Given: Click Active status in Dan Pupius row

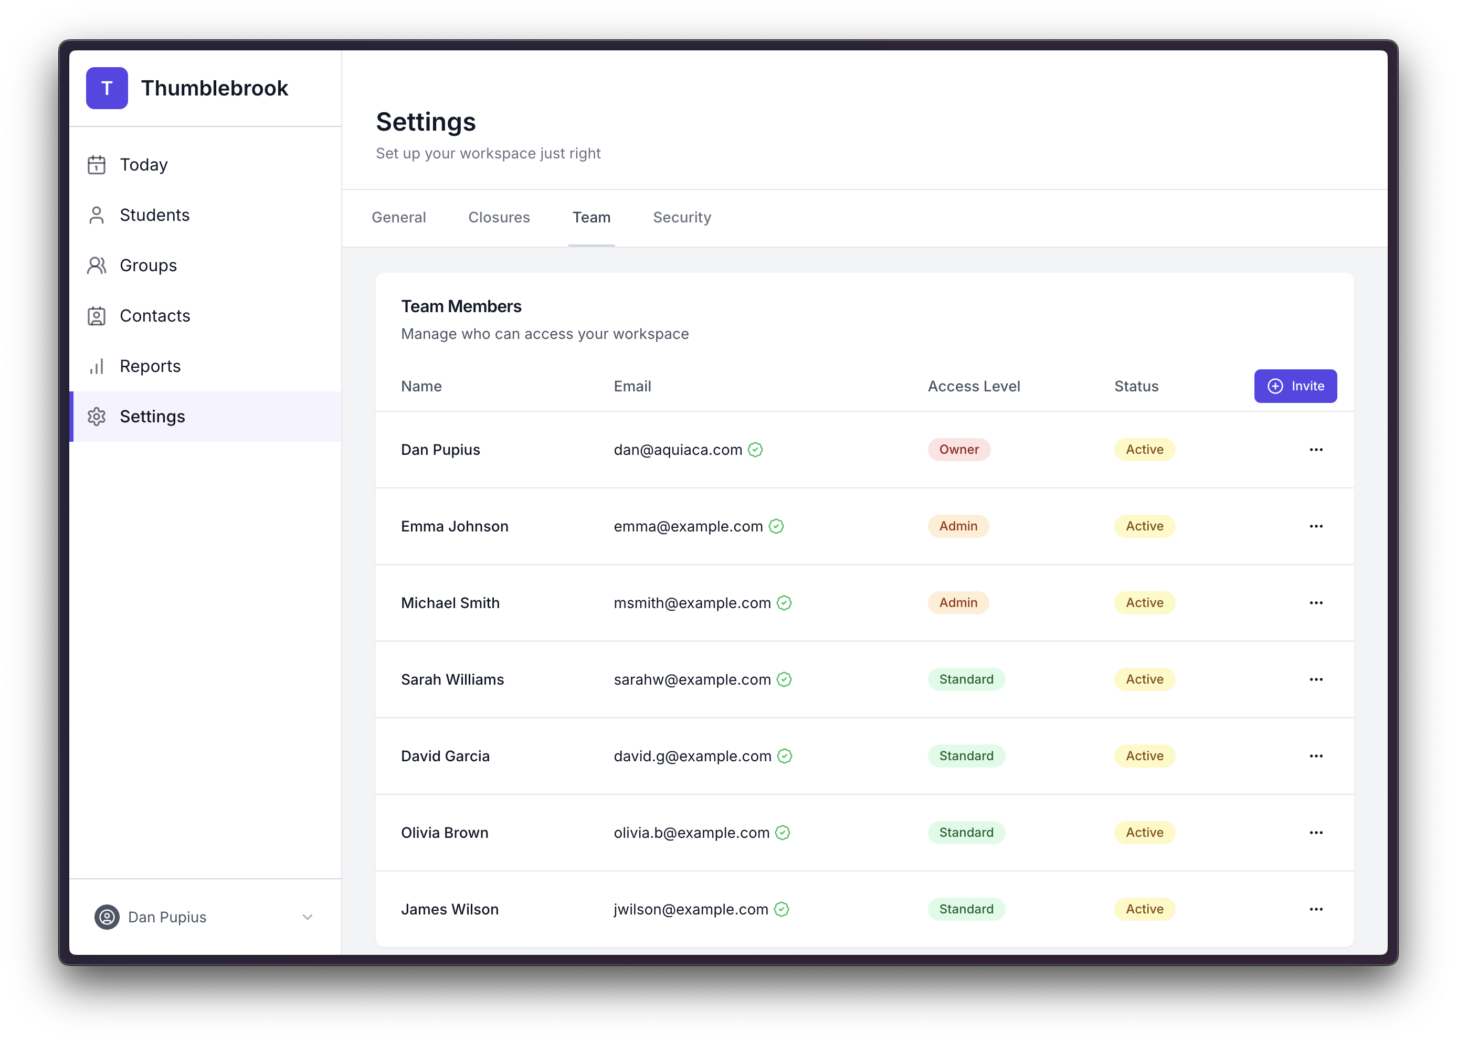Looking at the screenshot, I should pyautogui.click(x=1144, y=450).
